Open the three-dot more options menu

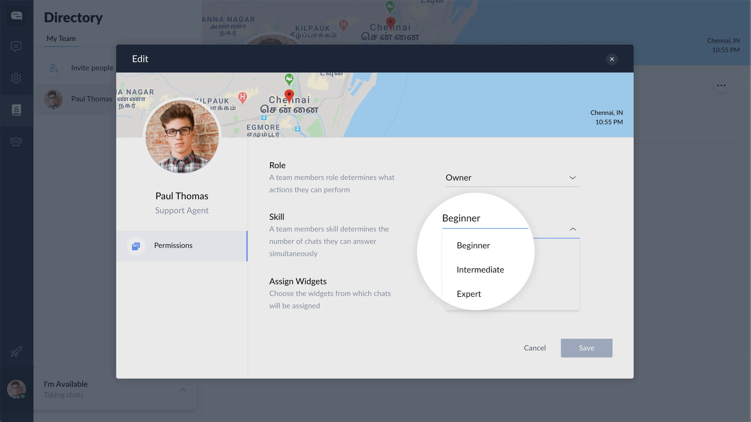click(721, 86)
